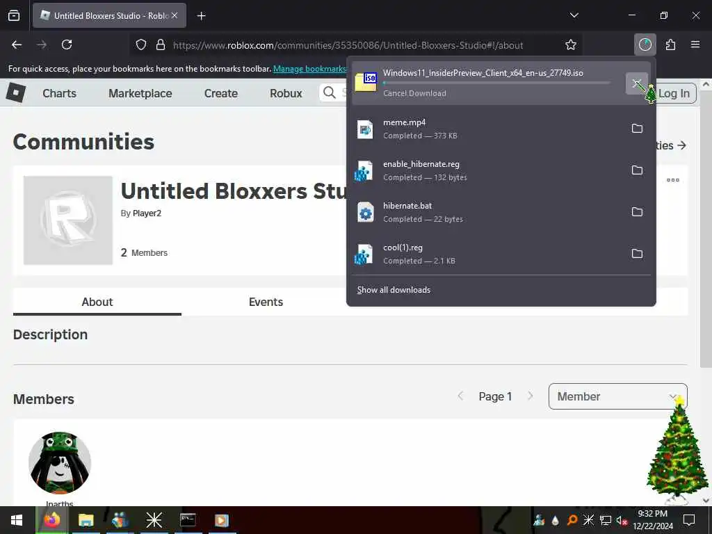This screenshot has width=712, height=534.
Task: Toggle the Firefox downloads panel button
Action: point(645,44)
